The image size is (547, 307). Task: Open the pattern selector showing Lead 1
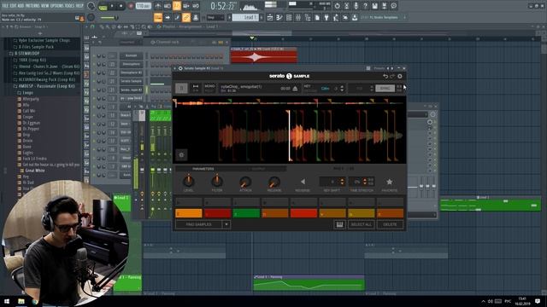click(x=245, y=17)
